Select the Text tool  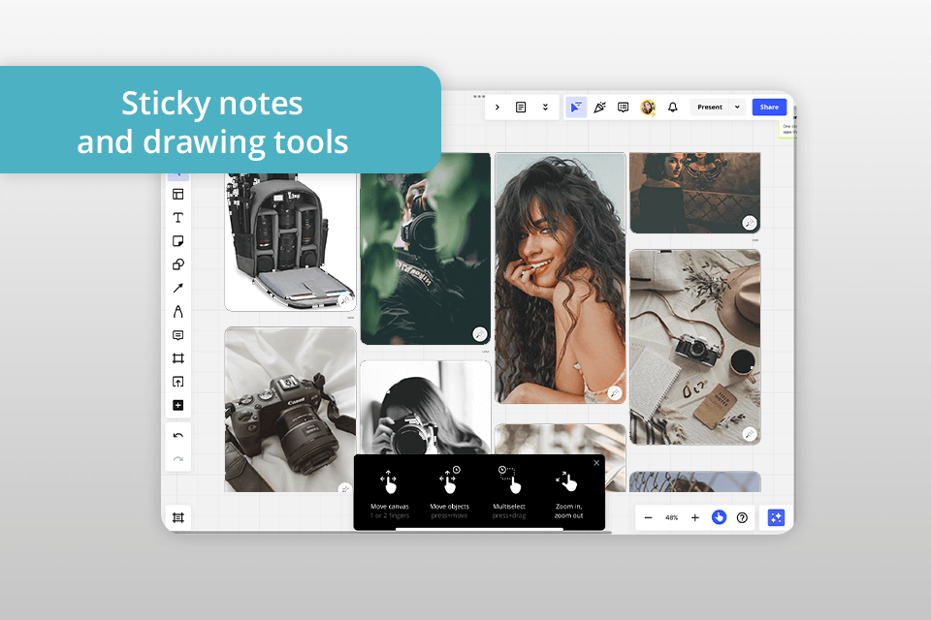coord(177,218)
